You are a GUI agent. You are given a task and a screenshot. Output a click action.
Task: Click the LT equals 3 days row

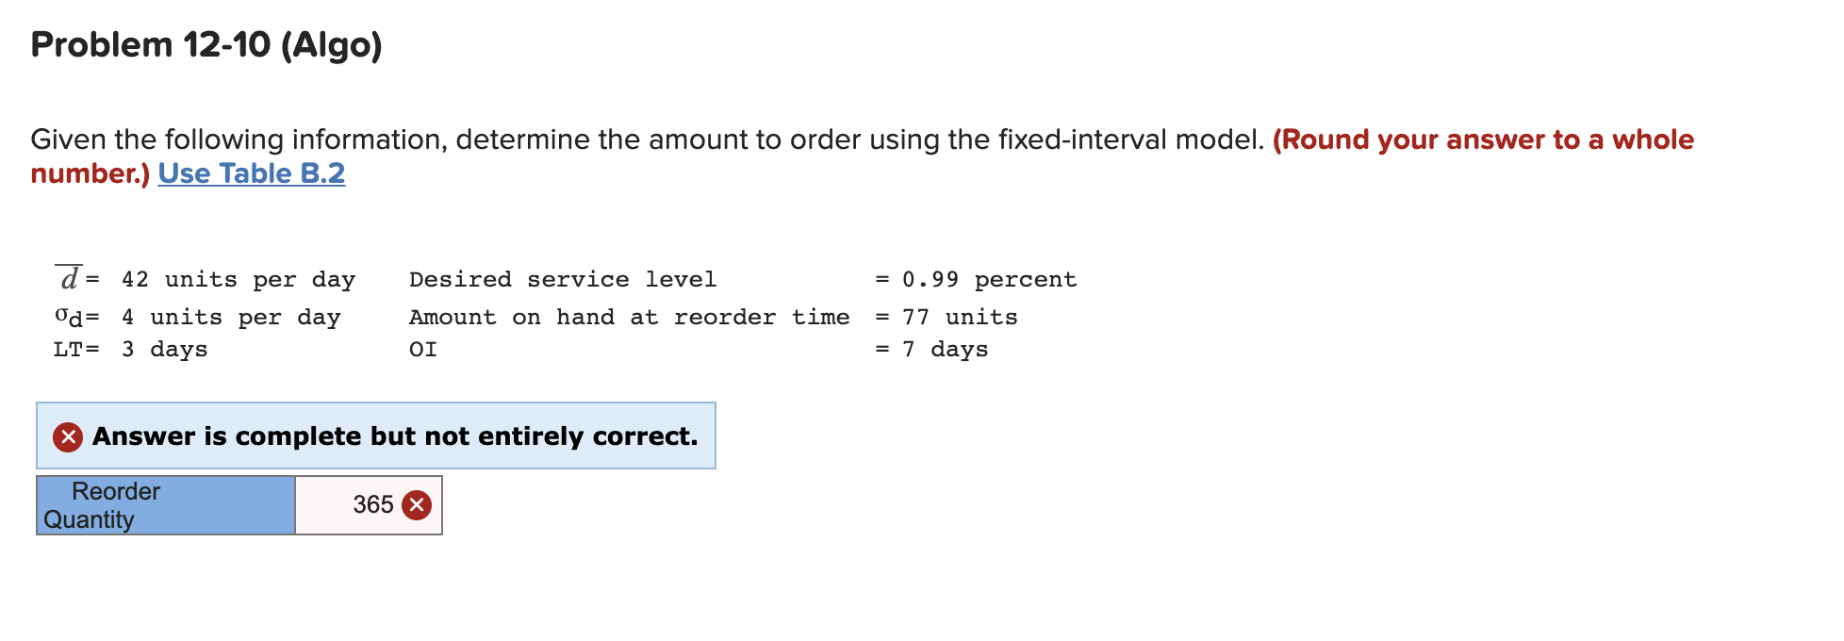pos(132,349)
